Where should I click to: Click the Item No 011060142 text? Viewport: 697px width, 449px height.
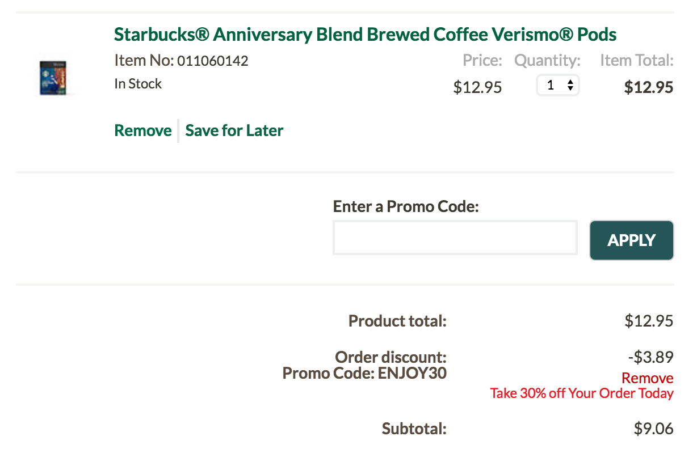[181, 60]
